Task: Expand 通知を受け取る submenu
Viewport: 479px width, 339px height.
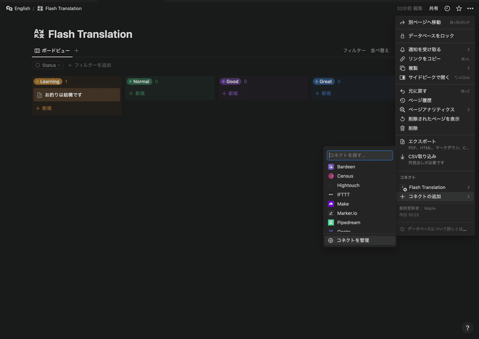Action: click(x=435, y=50)
